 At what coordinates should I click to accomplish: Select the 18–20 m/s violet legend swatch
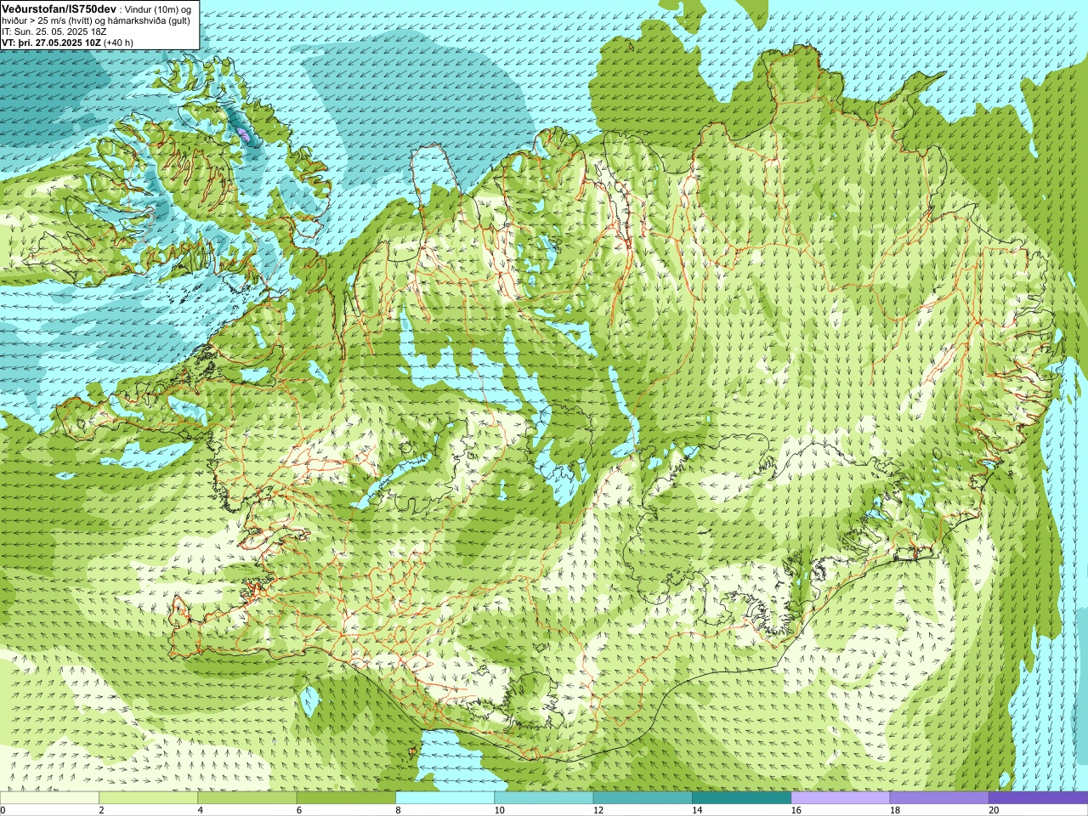(x=938, y=797)
